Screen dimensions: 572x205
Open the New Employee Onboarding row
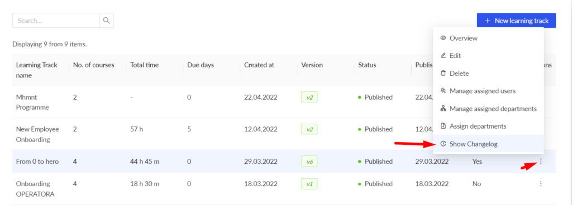click(284, 134)
